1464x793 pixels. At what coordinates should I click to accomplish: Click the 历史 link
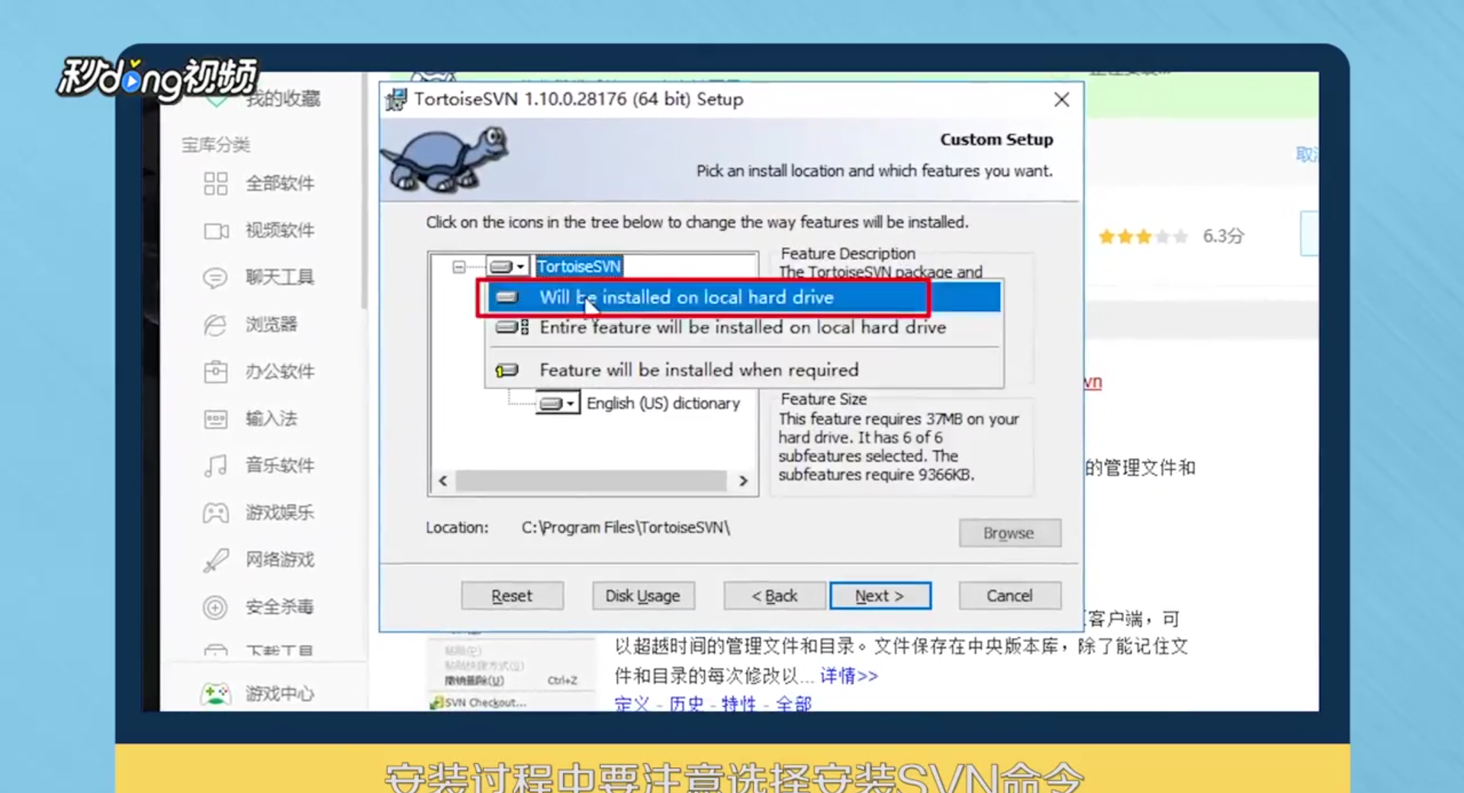coord(686,704)
